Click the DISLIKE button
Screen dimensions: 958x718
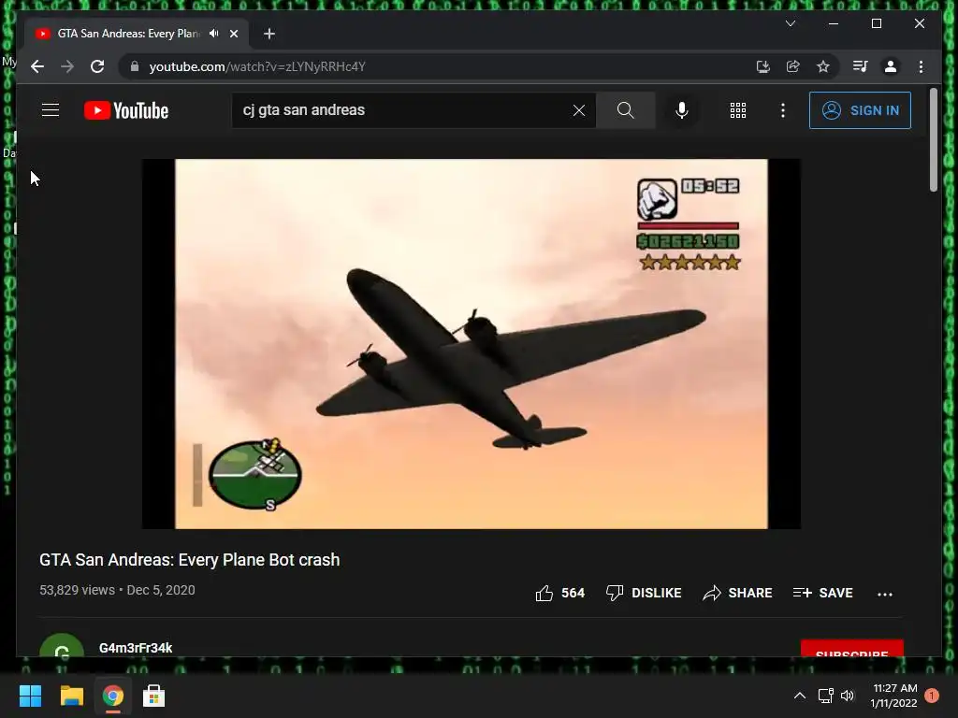point(644,593)
